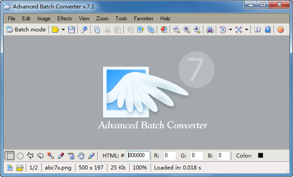Viewport: 293px width, 177px height.
Task: Click the blue pin/options icon in toolbar
Action: pos(84,30)
